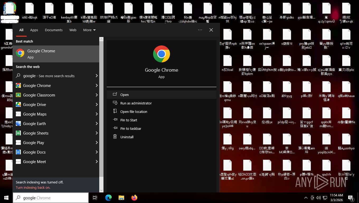Select Google Maps web suggestion
The width and height of the screenshot is (359, 203).
point(56,114)
